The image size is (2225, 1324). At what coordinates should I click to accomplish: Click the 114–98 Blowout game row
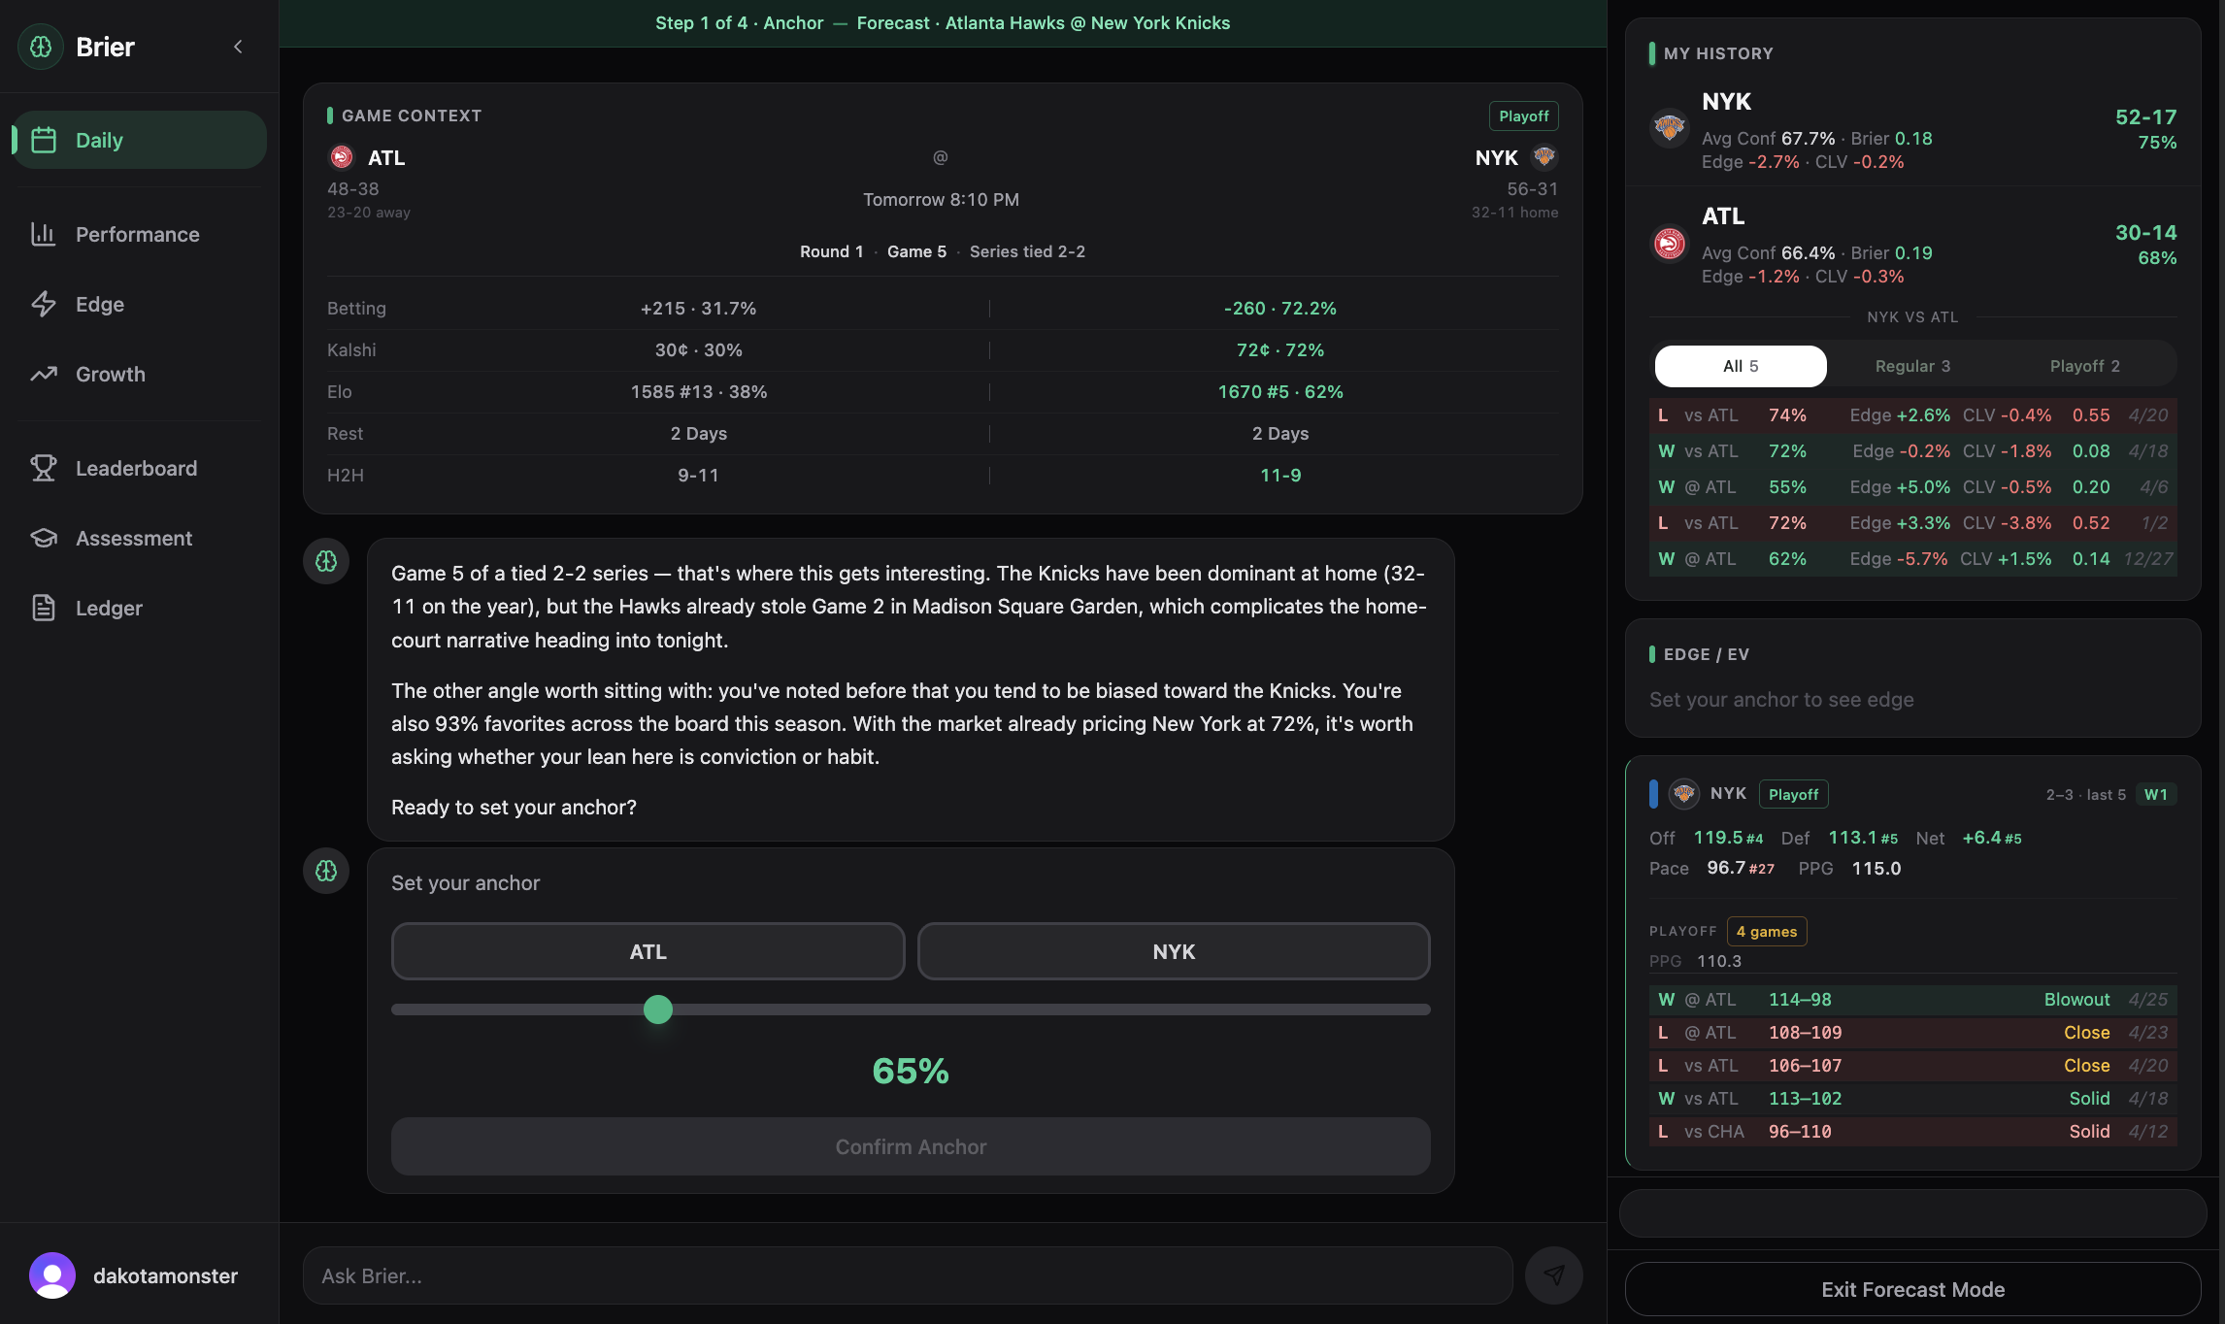pyautogui.click(x=1912, y=1000)
